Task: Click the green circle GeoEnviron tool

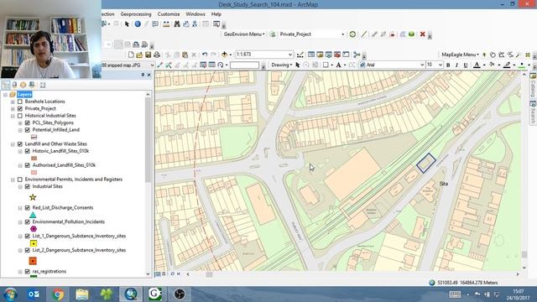Action: click(x=352, y=34)
